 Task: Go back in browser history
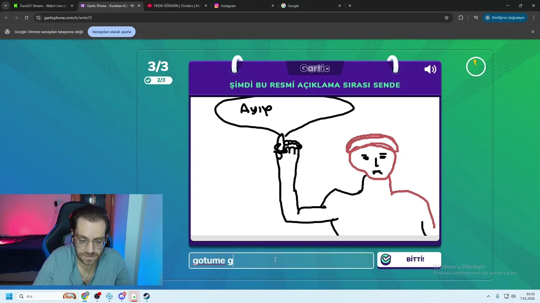click(6, 18)
